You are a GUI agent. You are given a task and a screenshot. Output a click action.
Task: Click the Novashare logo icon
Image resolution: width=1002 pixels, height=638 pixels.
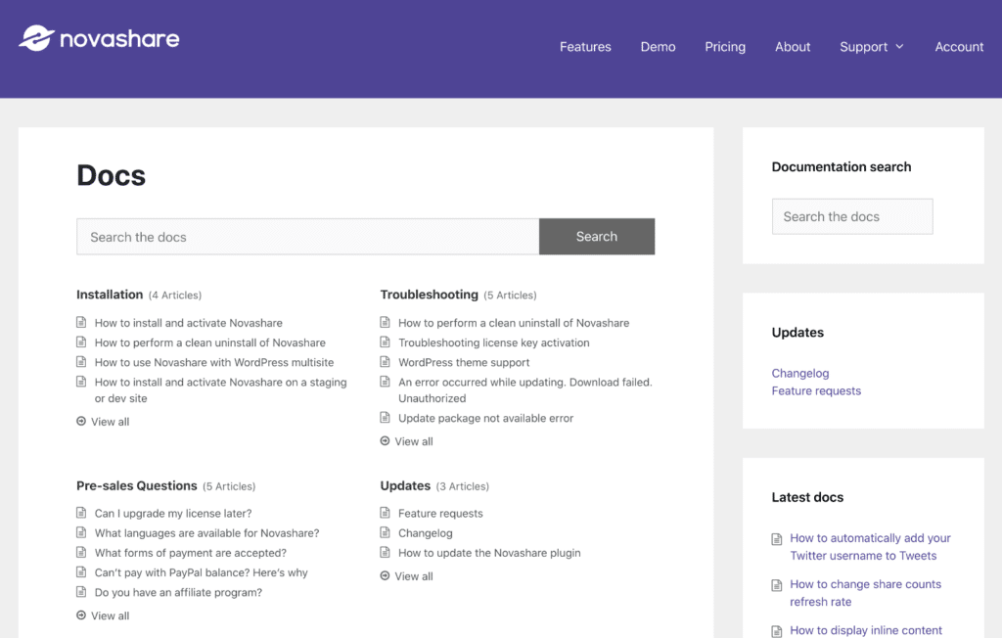[35, 39]
